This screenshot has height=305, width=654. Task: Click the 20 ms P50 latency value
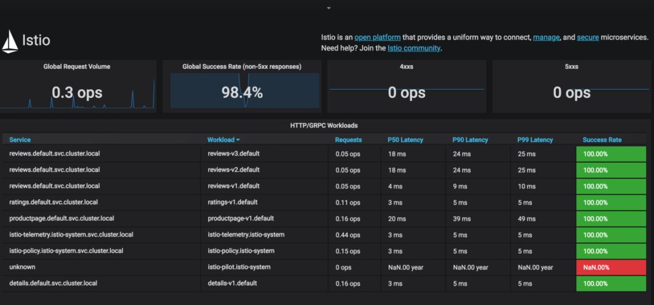(397, 218)
